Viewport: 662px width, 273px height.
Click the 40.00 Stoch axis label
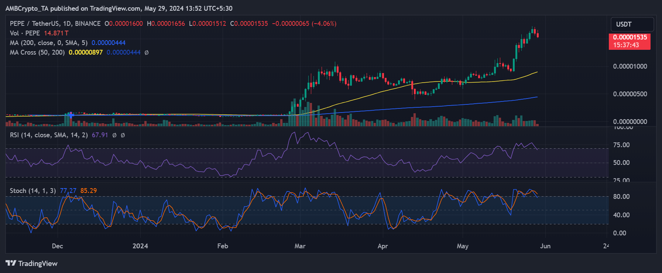(621, 215)
